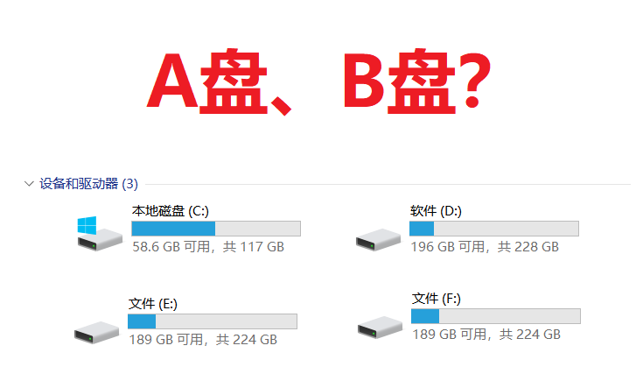This screenshot has width=643, height=381.
Task: Click the C: drive usage bar
Action: tap(216, 229)
